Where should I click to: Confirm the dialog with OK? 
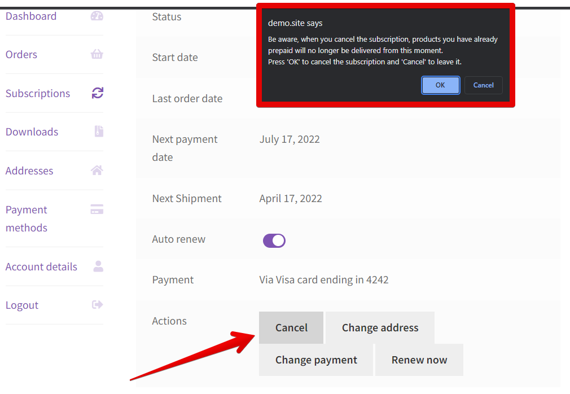(x=440, y=85)
